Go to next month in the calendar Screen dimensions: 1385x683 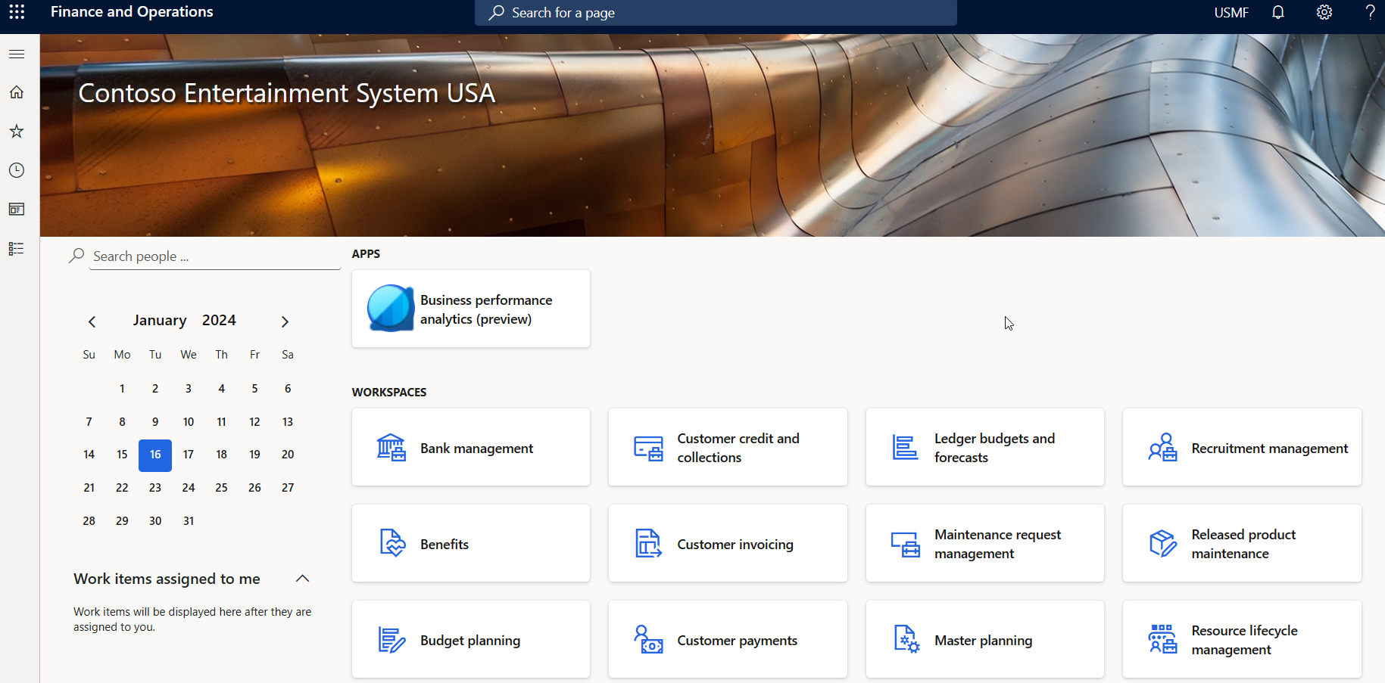tap(285, 321)
